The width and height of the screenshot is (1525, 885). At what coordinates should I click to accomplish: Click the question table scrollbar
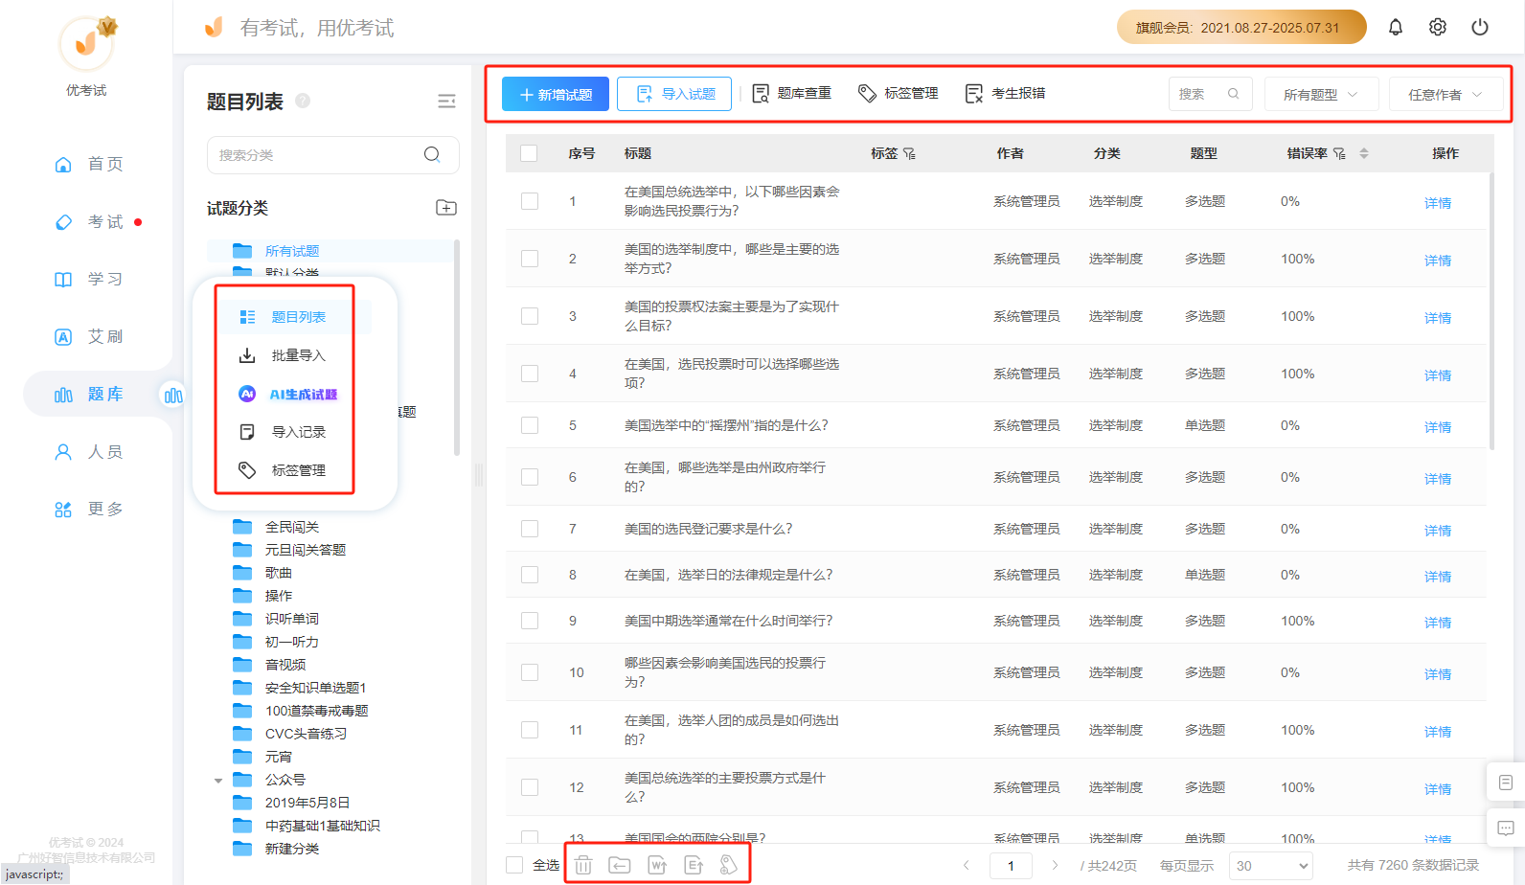tap(1491, 311)
